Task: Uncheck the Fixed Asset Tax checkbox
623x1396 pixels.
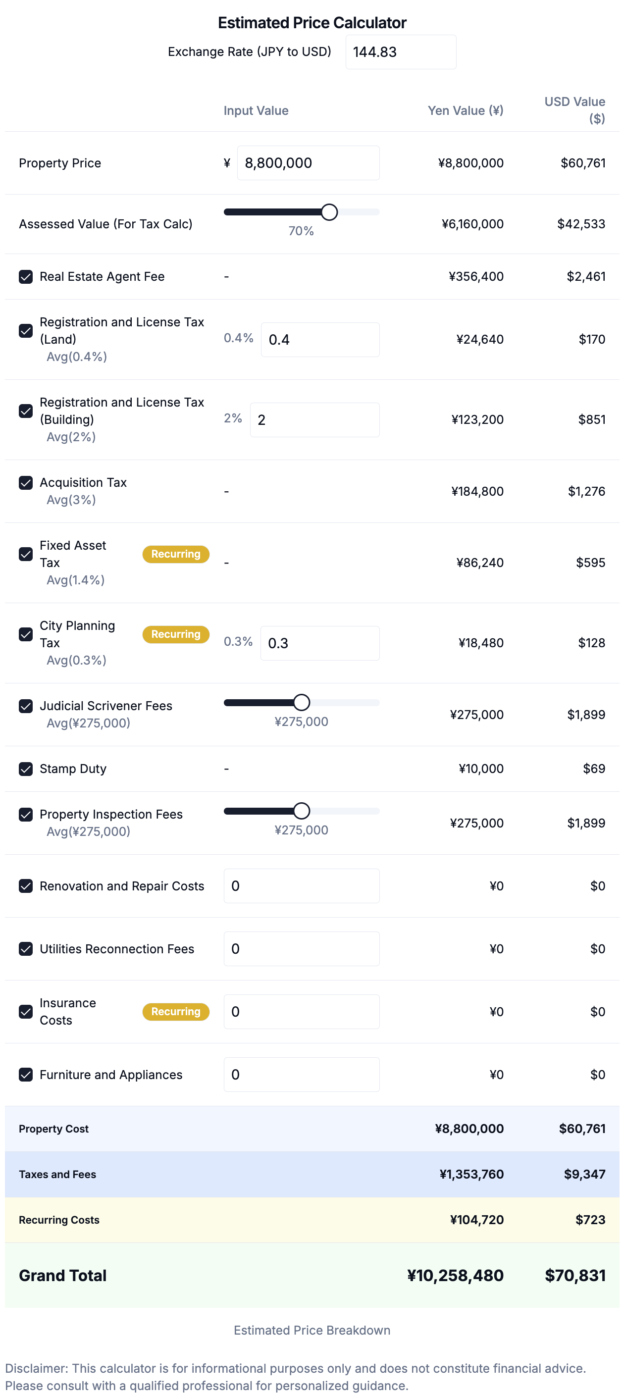Action: coord(25,554)
